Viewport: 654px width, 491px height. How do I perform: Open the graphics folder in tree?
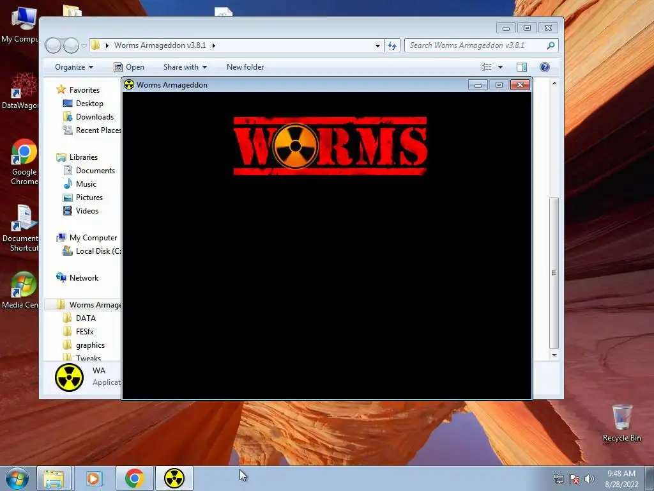point(84,345)
